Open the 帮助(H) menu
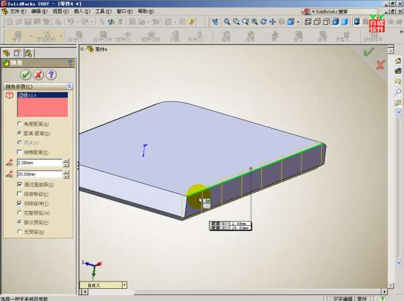 [146, 11]
